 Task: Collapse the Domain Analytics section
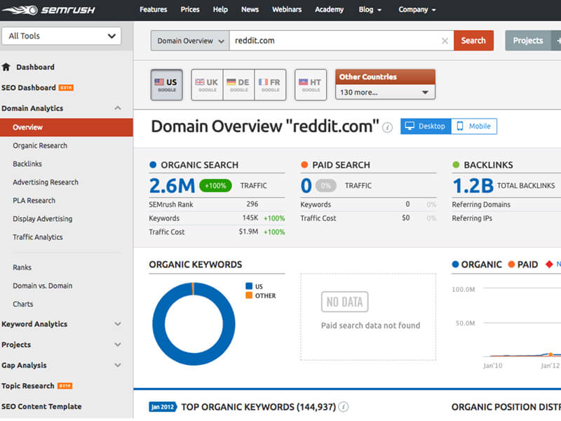coord(118,108)
